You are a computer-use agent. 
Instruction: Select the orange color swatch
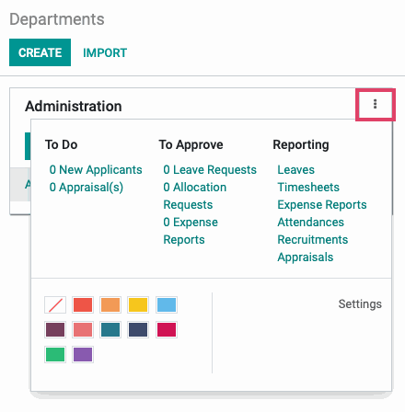point(110,304)
